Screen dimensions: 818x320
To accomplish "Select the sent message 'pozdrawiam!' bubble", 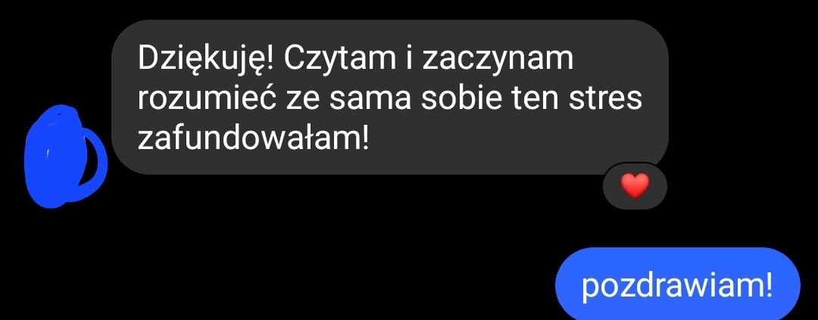I will pos(677,284).
